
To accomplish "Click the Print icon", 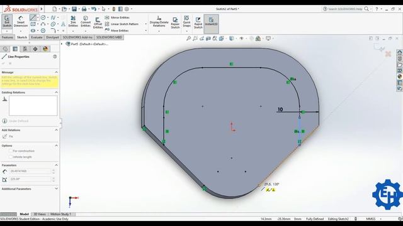I will [x=84, y=9].
